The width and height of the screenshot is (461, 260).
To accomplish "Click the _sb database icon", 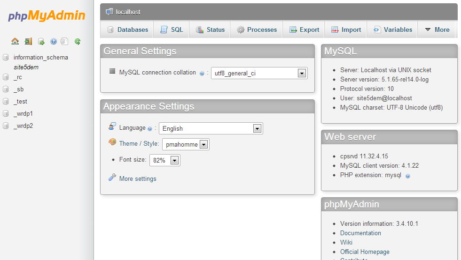I will point(6,89).
